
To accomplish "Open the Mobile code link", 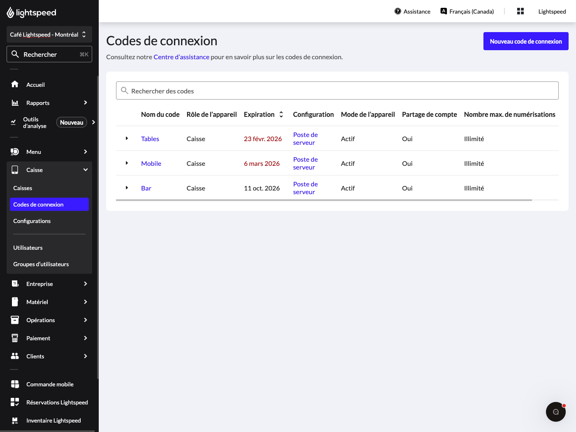I will point(151,163).
